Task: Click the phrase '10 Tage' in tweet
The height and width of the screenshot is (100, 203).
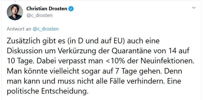Action: tap(21, 61)
